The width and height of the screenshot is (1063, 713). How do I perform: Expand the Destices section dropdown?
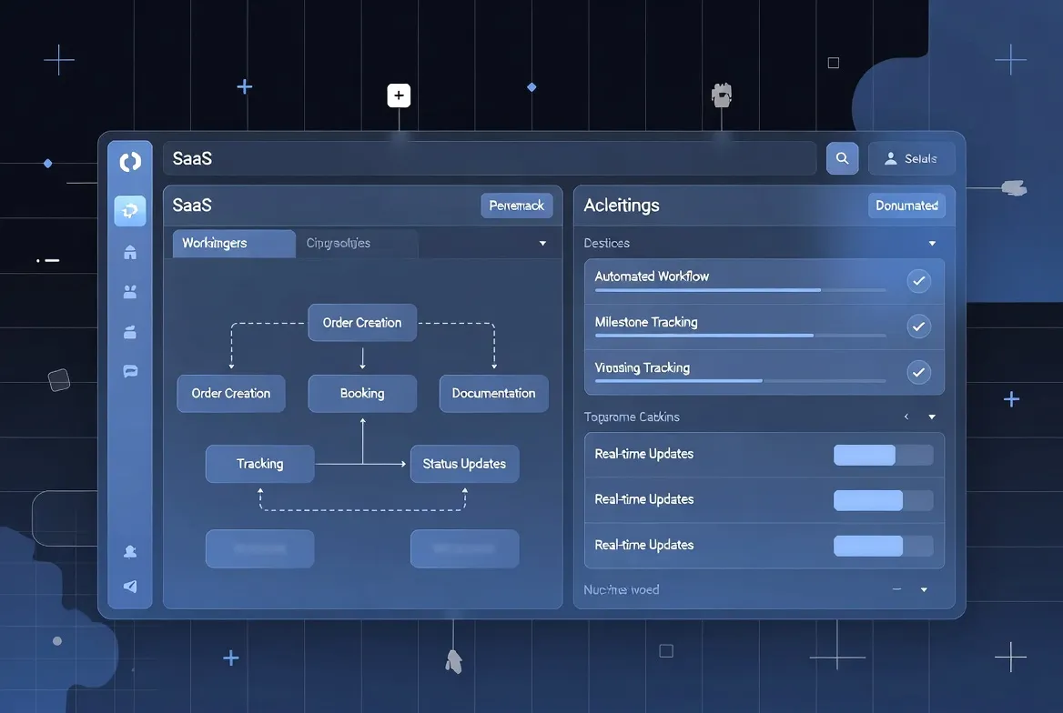click(931, 243)
